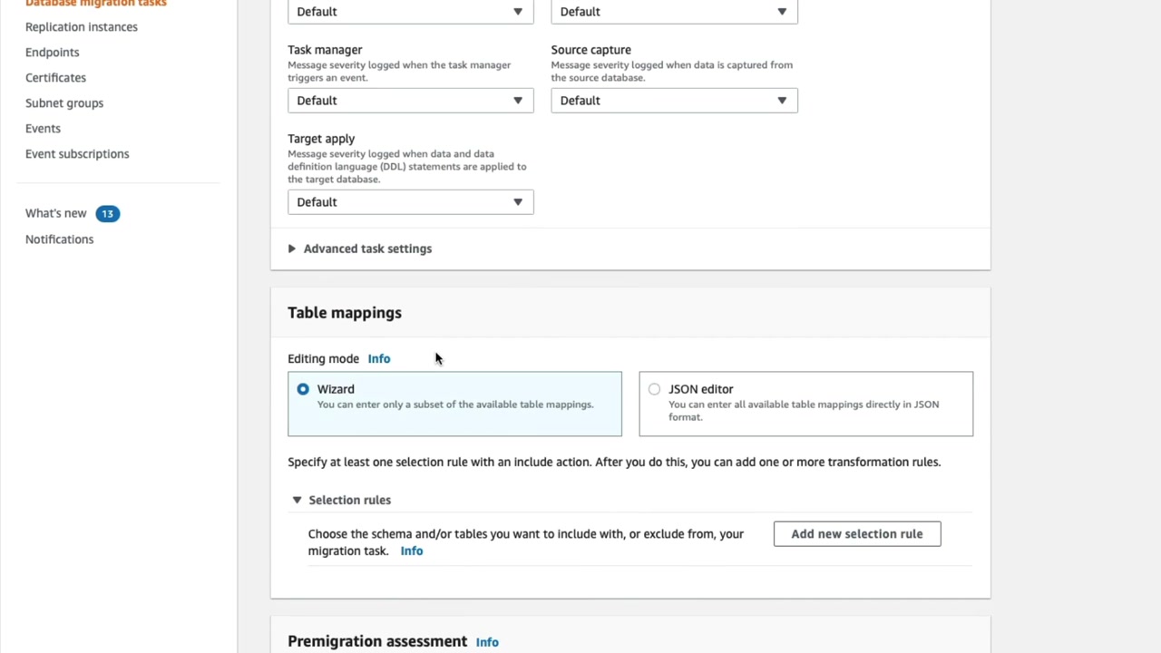Image resolution: width=1161 pixels, height=653 pixels.
Task: Go to Event subscriptions page
Action: 77,154
